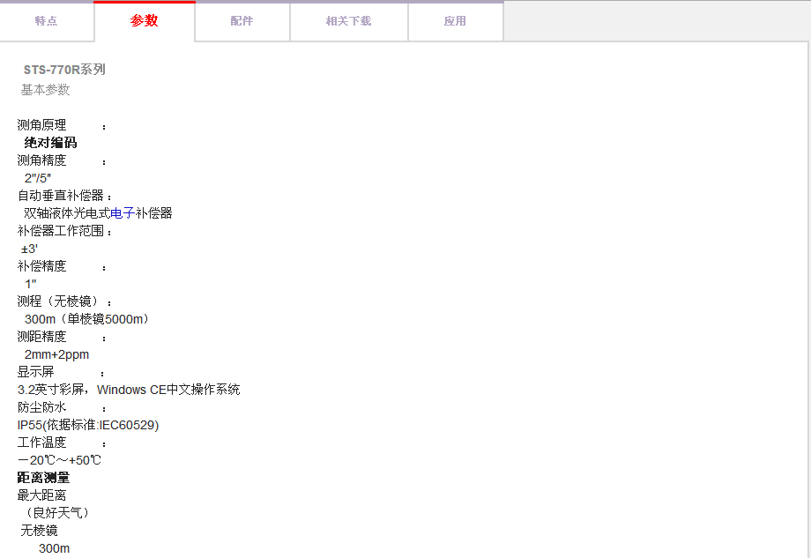
Task: Click the 300m（单棱镜5000m） range value
Action: (x=86, y=319)
